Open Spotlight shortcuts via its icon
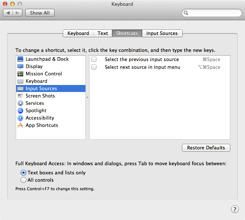This screenshot has height=220, width=245. click(x=20, y=111)
